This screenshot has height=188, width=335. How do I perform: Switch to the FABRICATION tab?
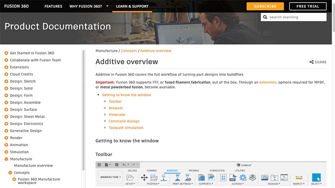pos(217,171)
